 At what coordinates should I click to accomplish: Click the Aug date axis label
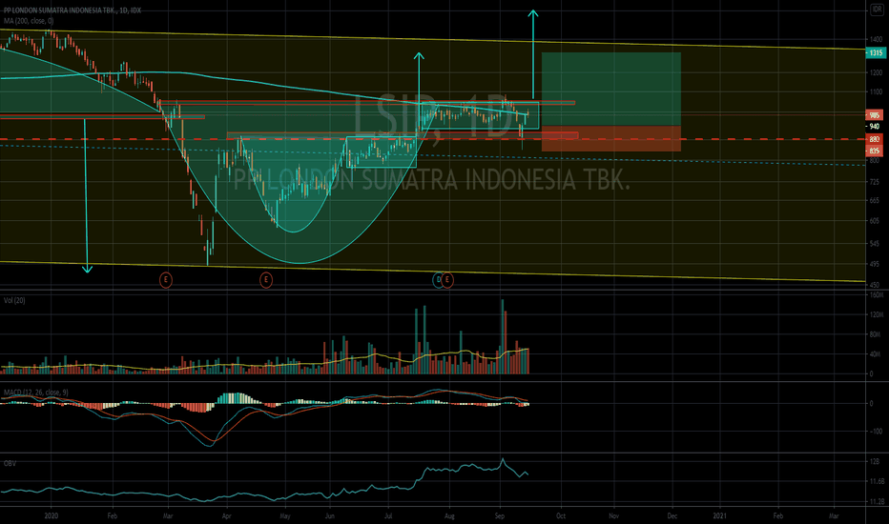[449, 516]
